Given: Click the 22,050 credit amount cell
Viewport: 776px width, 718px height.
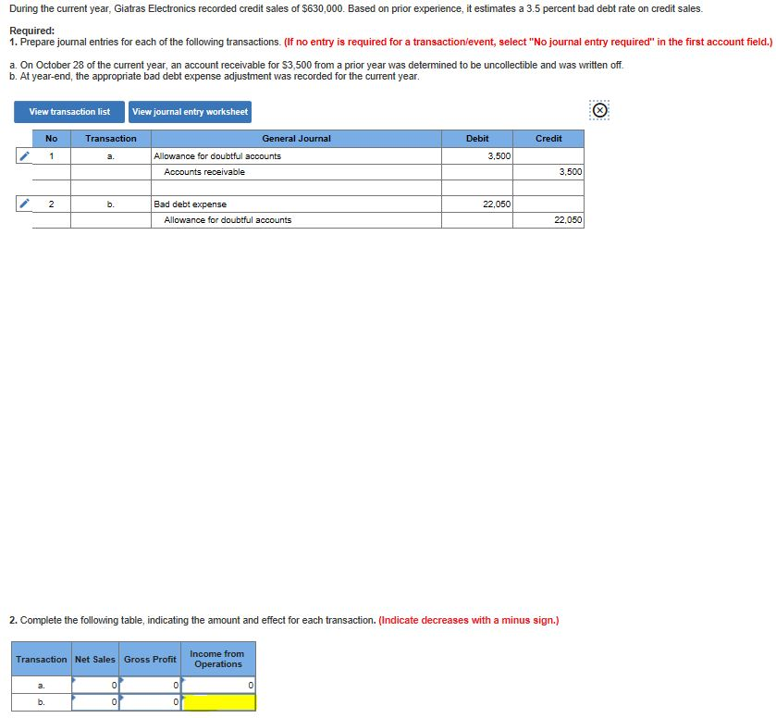Looking at the screenshot, I should (548, 220).
